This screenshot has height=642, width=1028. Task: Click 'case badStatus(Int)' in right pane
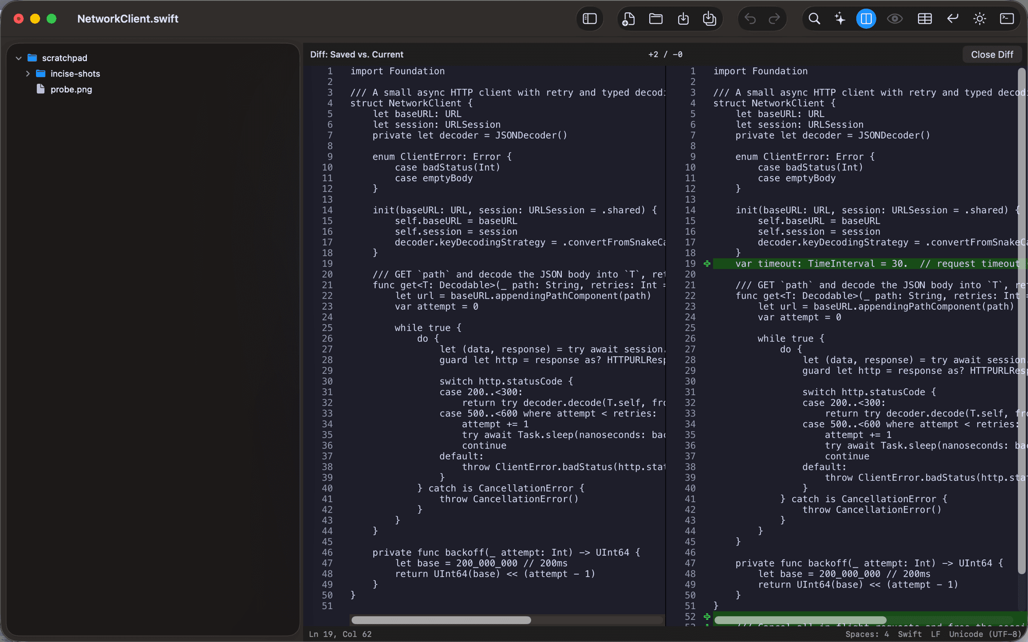click(811, 167)
